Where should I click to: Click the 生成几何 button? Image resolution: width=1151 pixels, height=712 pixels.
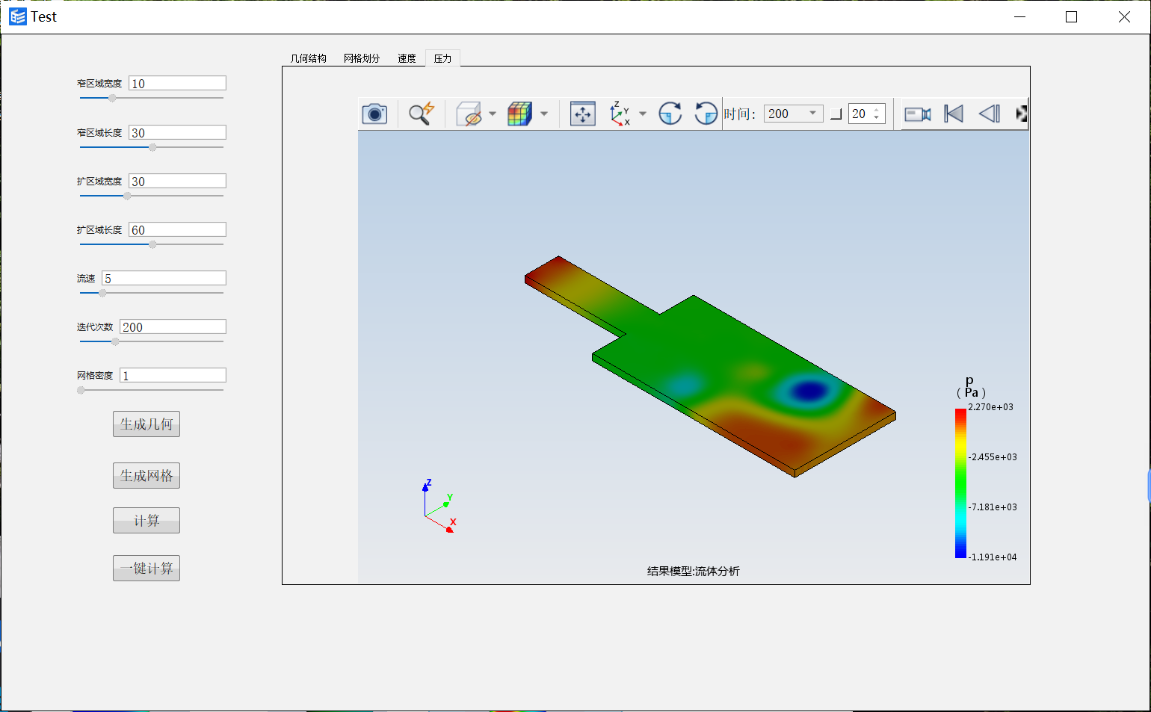pos(146,424)
